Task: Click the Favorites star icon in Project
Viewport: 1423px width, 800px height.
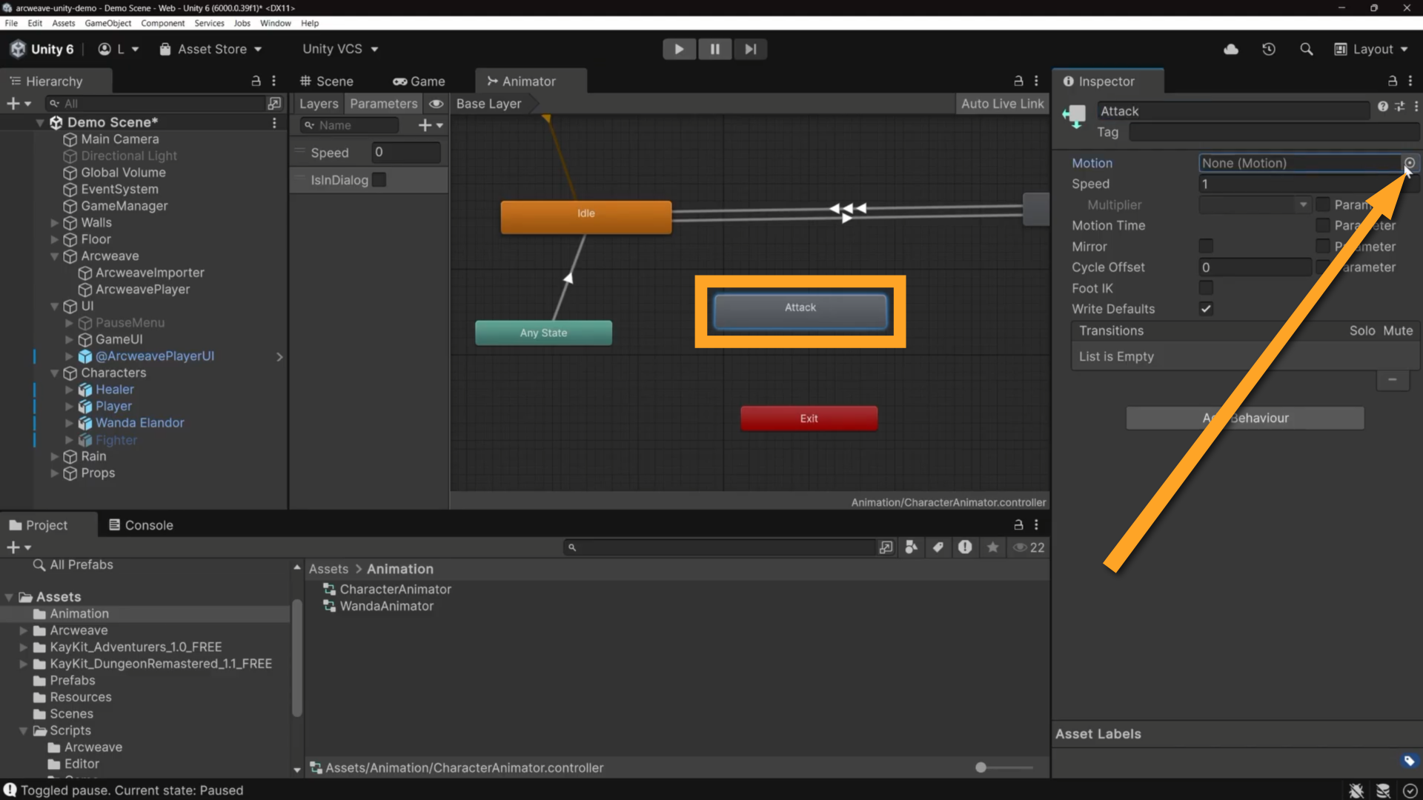Action: [992, 547]
